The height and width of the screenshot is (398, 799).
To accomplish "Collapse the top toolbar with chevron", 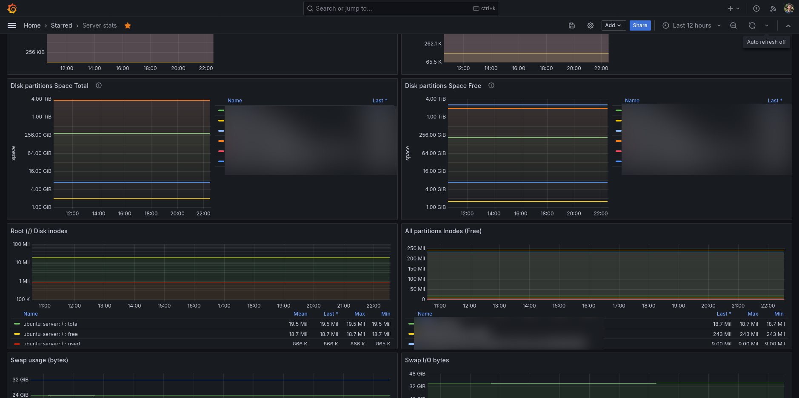I will tap(788, 25).
